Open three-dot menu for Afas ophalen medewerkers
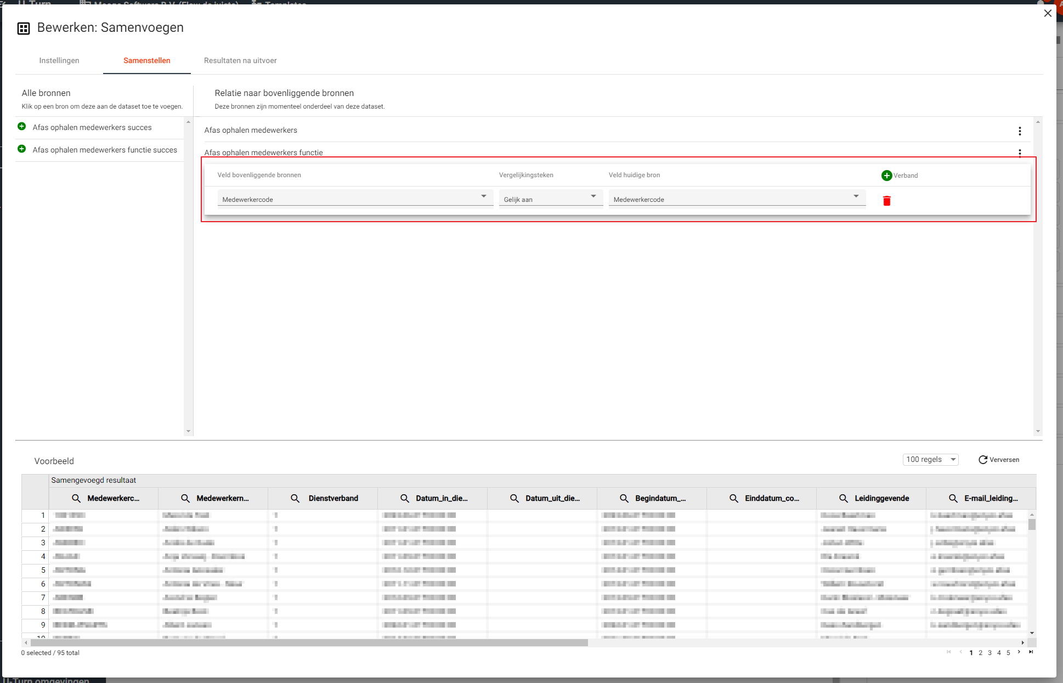This screenshot has width=1063, height=683. pyautogui.click(x=1020, y=131)
